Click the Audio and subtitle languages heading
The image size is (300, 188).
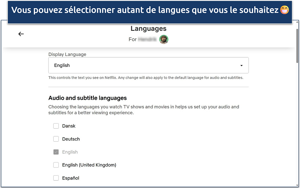point(87,98)
